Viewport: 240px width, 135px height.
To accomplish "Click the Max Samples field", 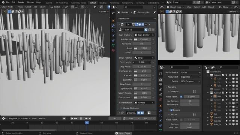I will pyautogui.click(x=190, y=101).
